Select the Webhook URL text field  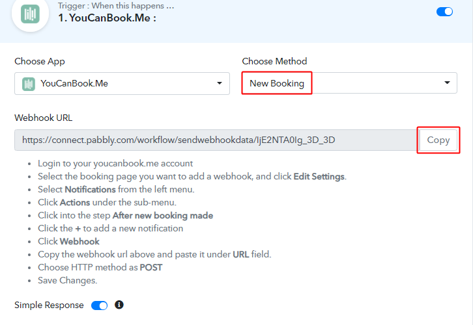[216, 140]
